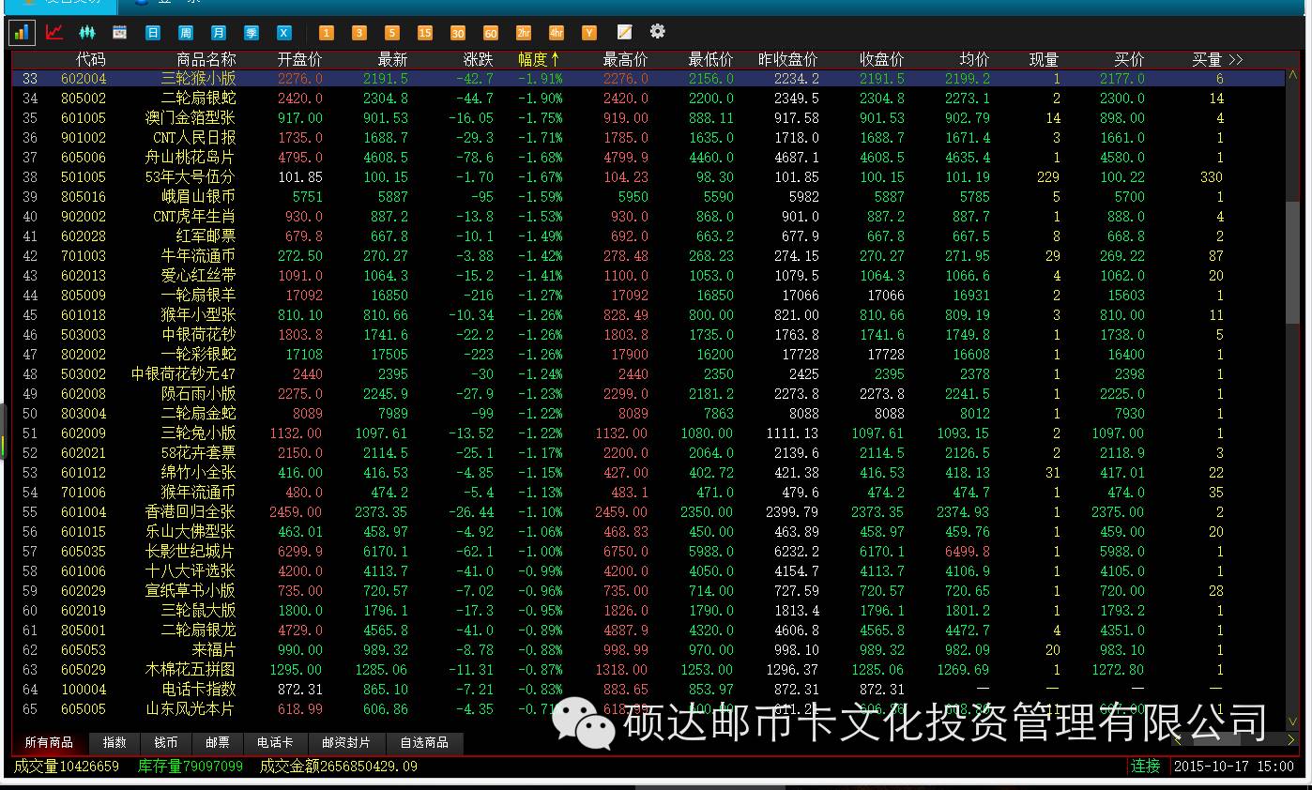Screen dimensions: 1312x790
Task: Sort by the 昨收盘价 column header
Action: [x=788, y=59]
